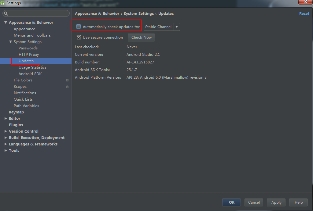Click the Android Studio icon in title bar
This screenshot has height=211, width=313.
pos(2,3)
